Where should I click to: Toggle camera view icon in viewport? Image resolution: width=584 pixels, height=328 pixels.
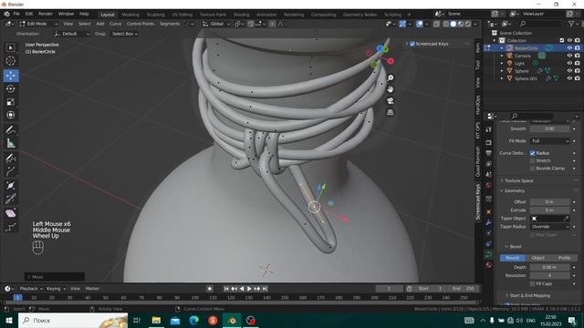point(390,101)
